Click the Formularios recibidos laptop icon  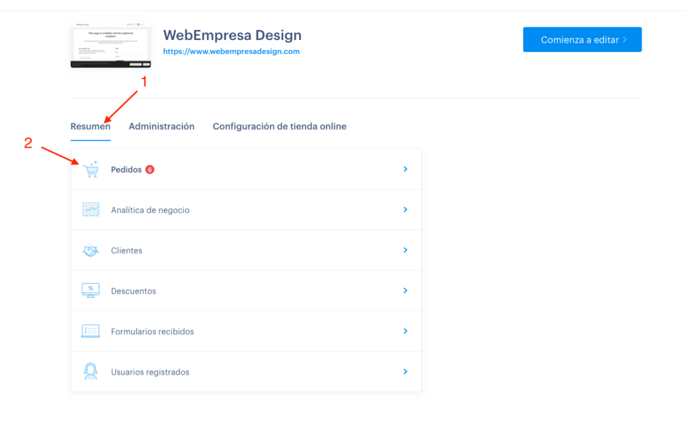click(x=90, y=331)
